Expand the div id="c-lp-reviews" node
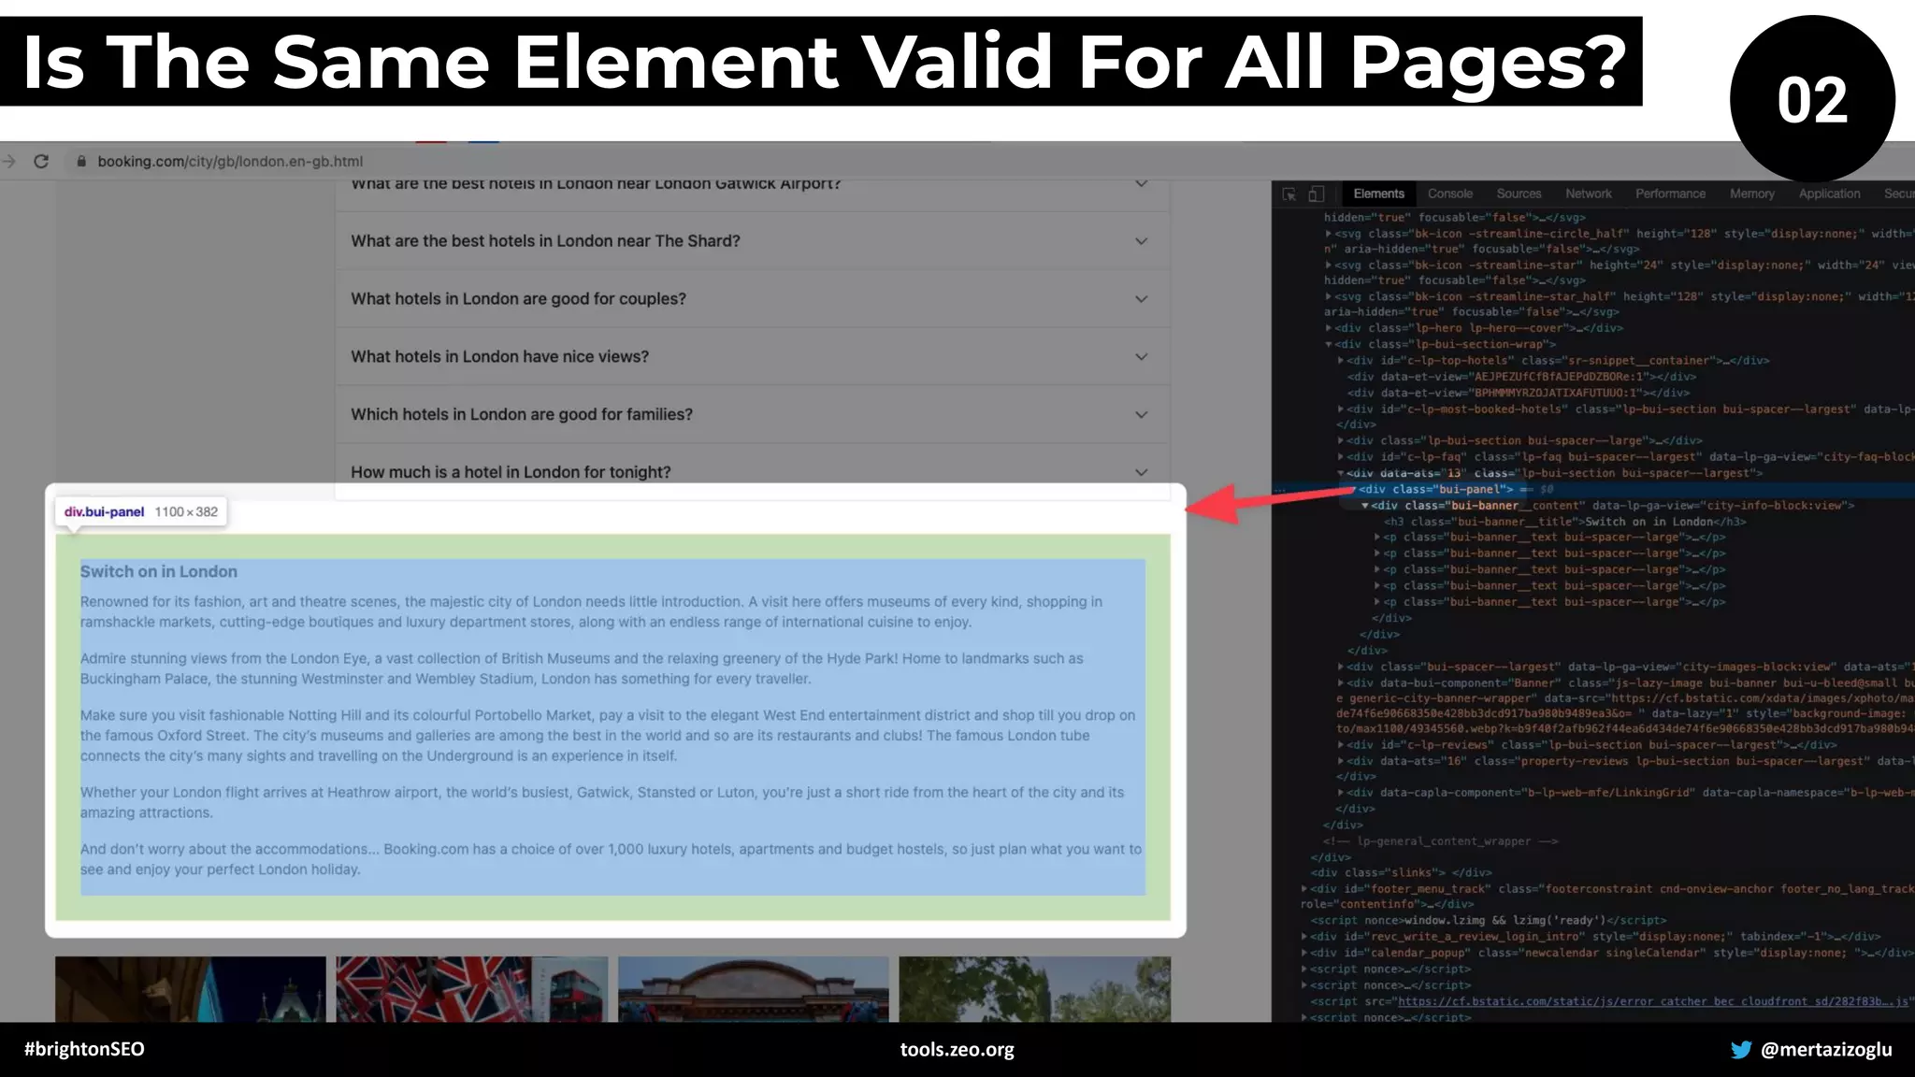 pyautogui.click(x=1340, y=745)
